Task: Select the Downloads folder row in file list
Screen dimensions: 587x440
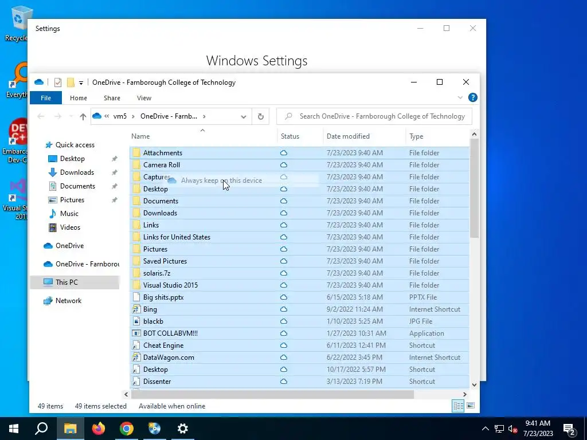Action: tap(299, 213)
